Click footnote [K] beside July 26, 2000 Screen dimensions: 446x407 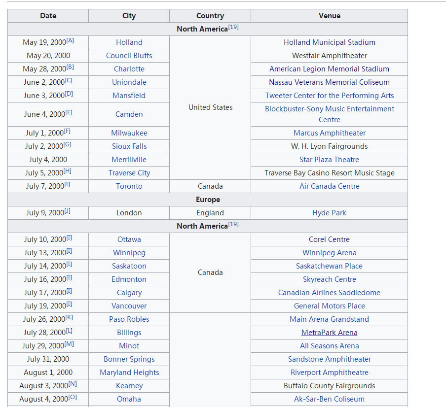click(70, 318)
